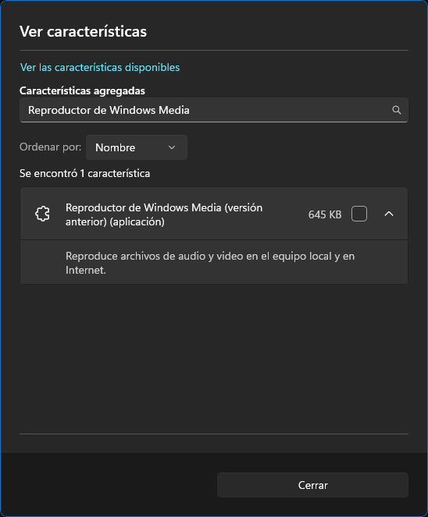Click the Se encontró 1 característica text
The height and width of the screenshot is (517, 428).
tap(84, 173)
